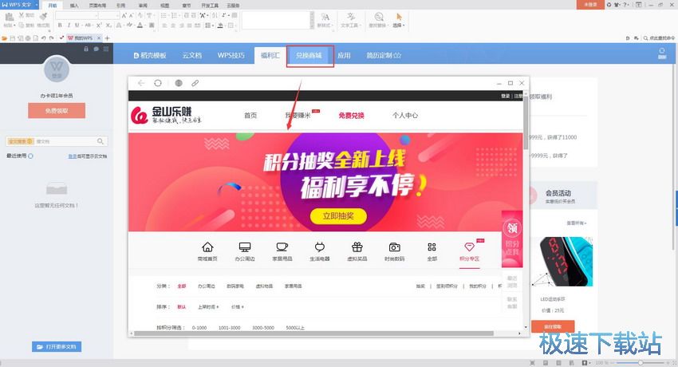This screenshot has width=678, height=367.
Task: Open the 插入 ribbon tab
Action: tap(74, 6)
